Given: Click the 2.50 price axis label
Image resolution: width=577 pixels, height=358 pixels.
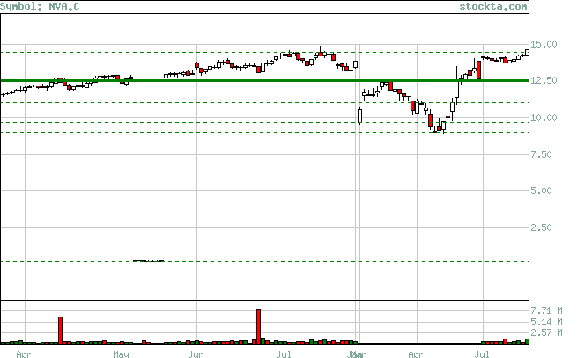Looking at the screenshot, I should tap(541, 227).
